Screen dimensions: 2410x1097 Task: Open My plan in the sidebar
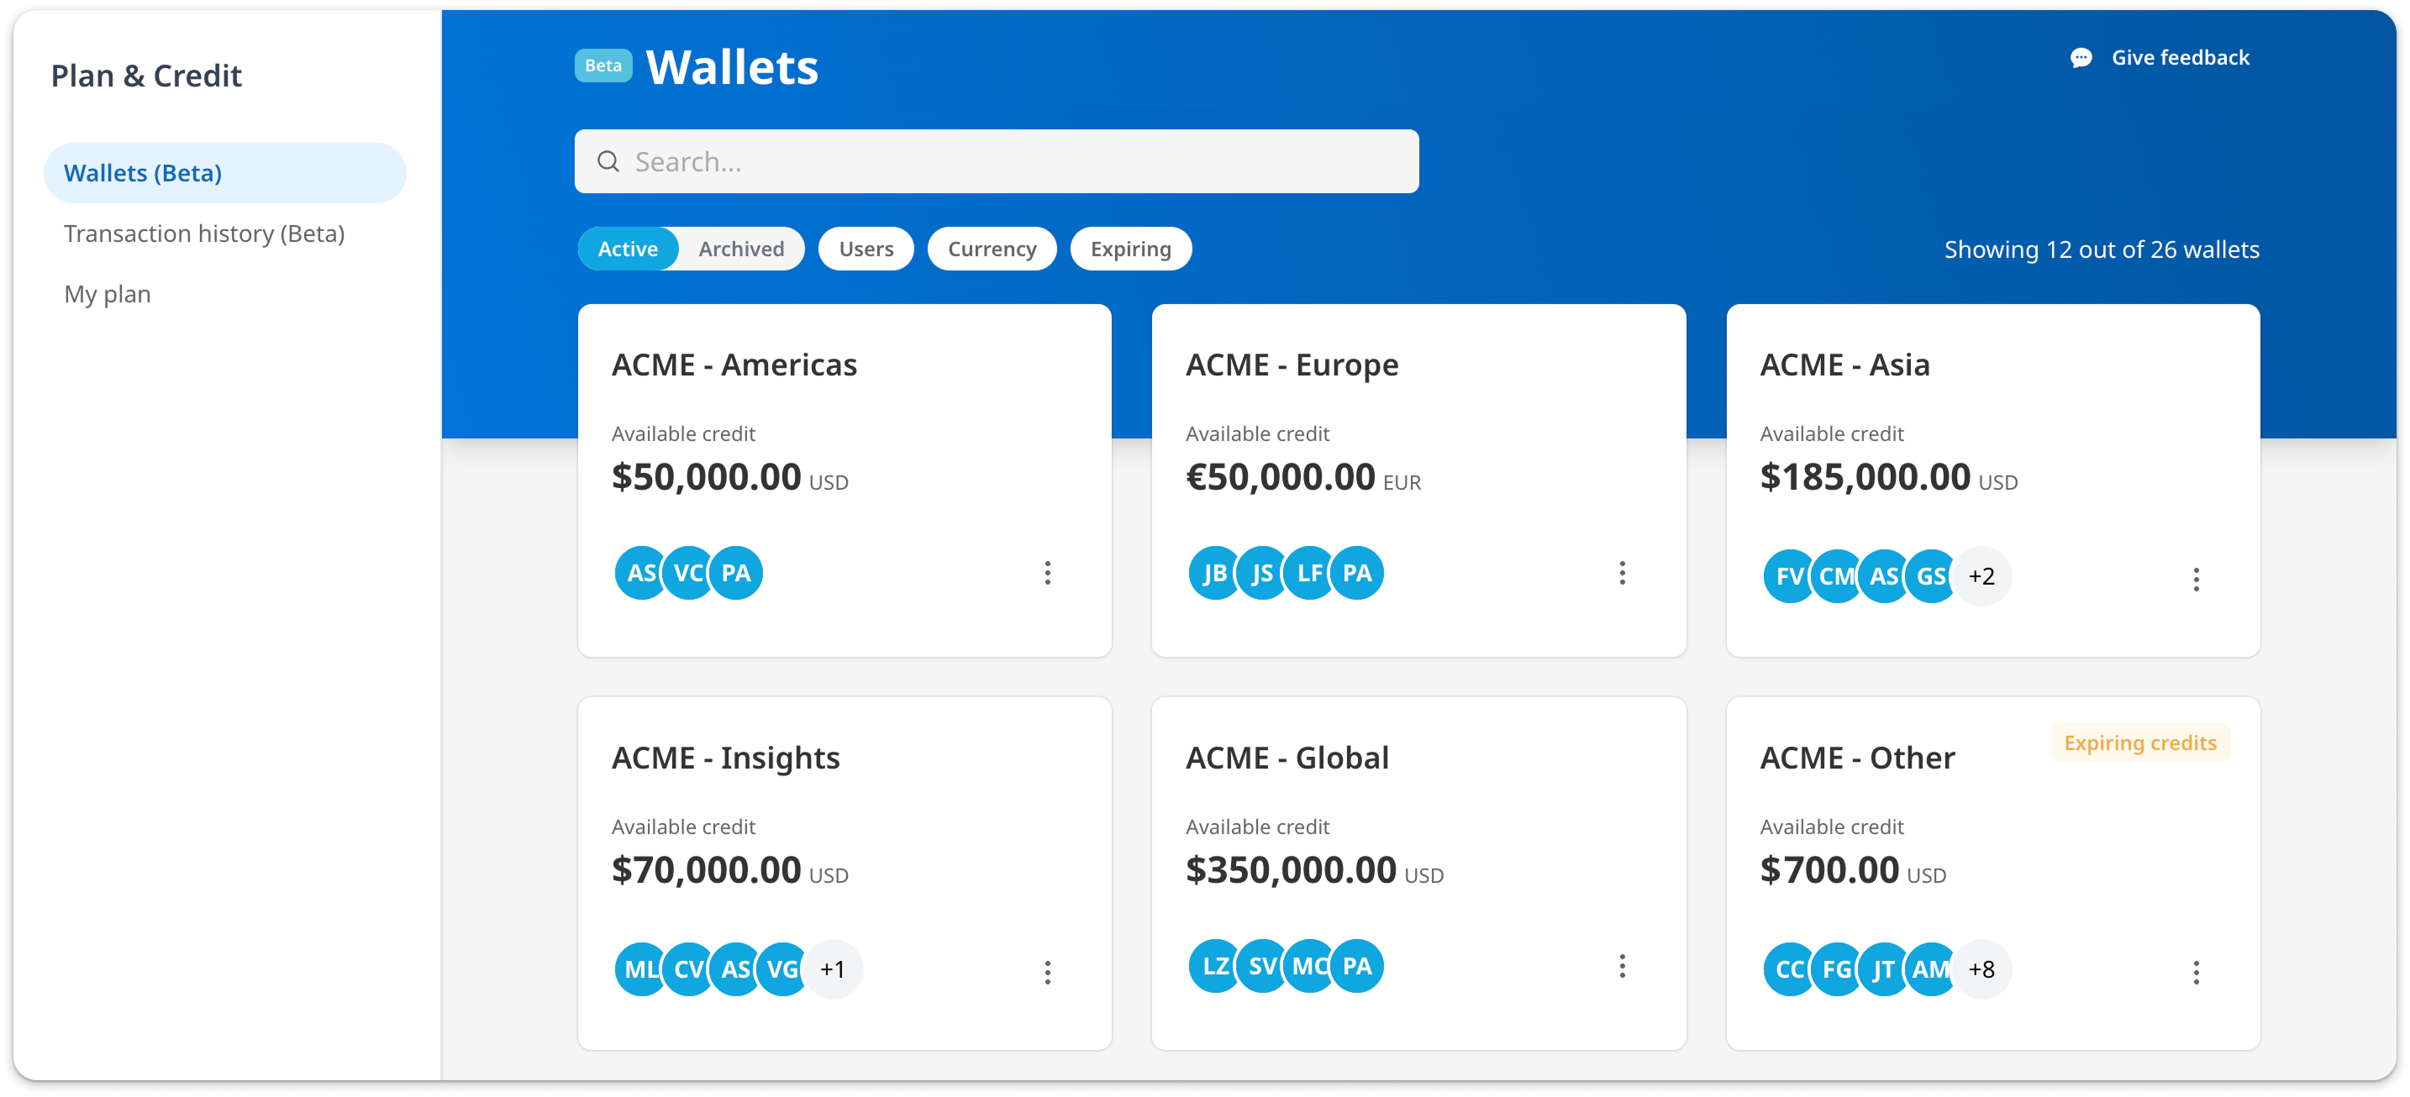[108, 295]
